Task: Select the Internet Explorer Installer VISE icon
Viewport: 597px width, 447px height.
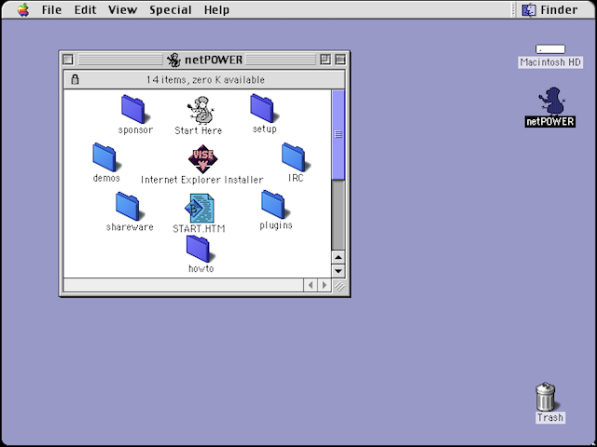Action: pos(202,158)
